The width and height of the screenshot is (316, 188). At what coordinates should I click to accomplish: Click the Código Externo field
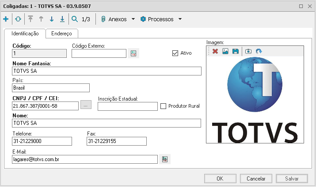tap(99, 53)
